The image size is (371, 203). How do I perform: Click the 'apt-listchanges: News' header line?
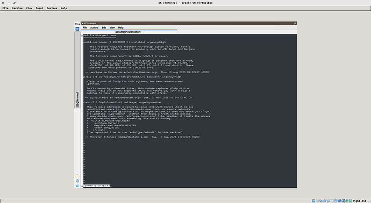pyautogui.click(x=99, y=35)
